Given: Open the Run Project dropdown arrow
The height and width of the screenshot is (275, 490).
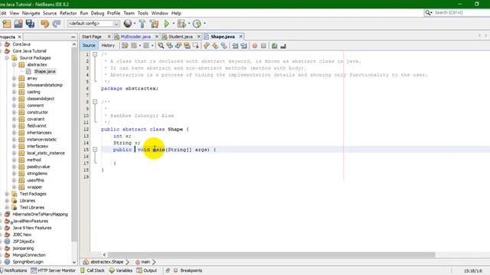Looking at the screenshot, I should (x=174, y=24).
